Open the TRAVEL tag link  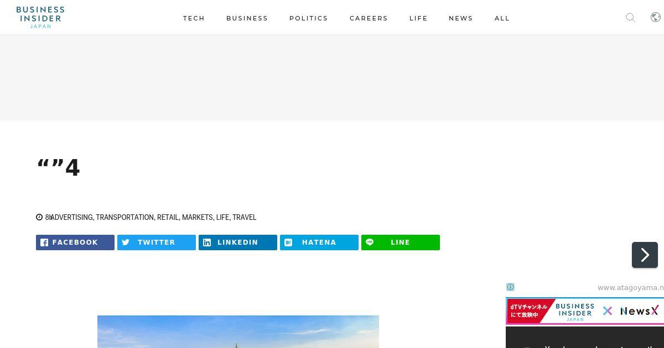coord(245,217)
